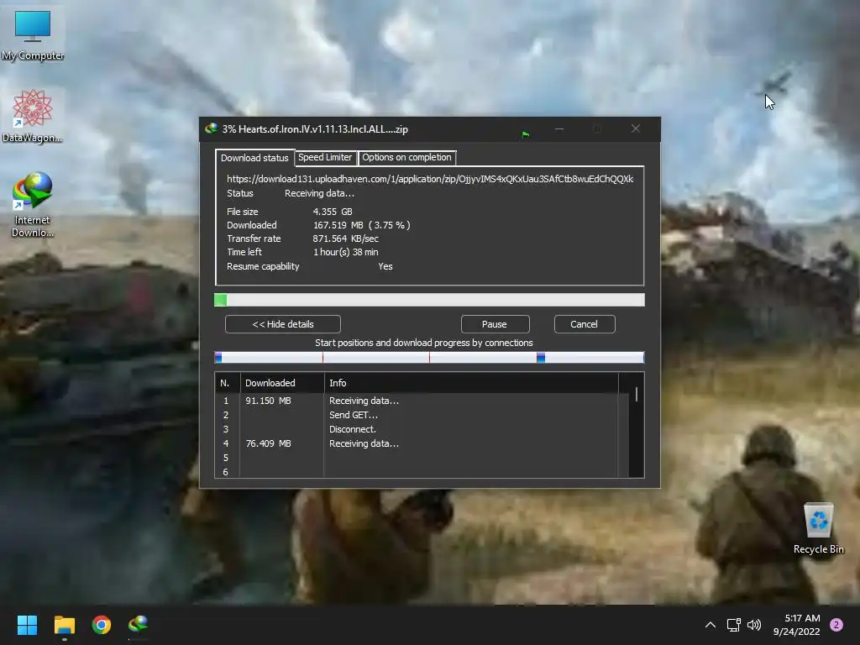This screenshot has width=860, height=645.
Task: Click the Info column header
Action: pos(471,383)
